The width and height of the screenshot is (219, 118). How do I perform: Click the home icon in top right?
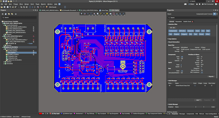(197, 4)
